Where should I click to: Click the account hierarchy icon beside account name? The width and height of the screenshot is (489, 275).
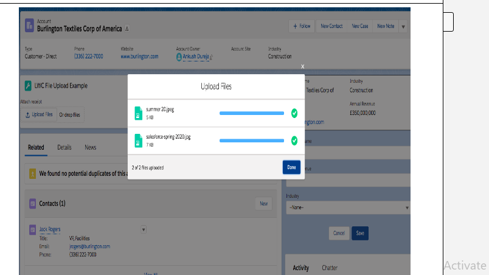tap(127, 29)
